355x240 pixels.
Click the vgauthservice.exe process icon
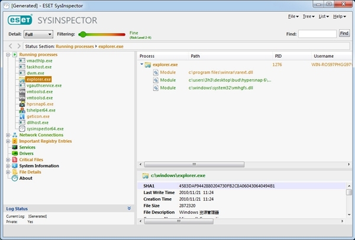tap(22, 86)
